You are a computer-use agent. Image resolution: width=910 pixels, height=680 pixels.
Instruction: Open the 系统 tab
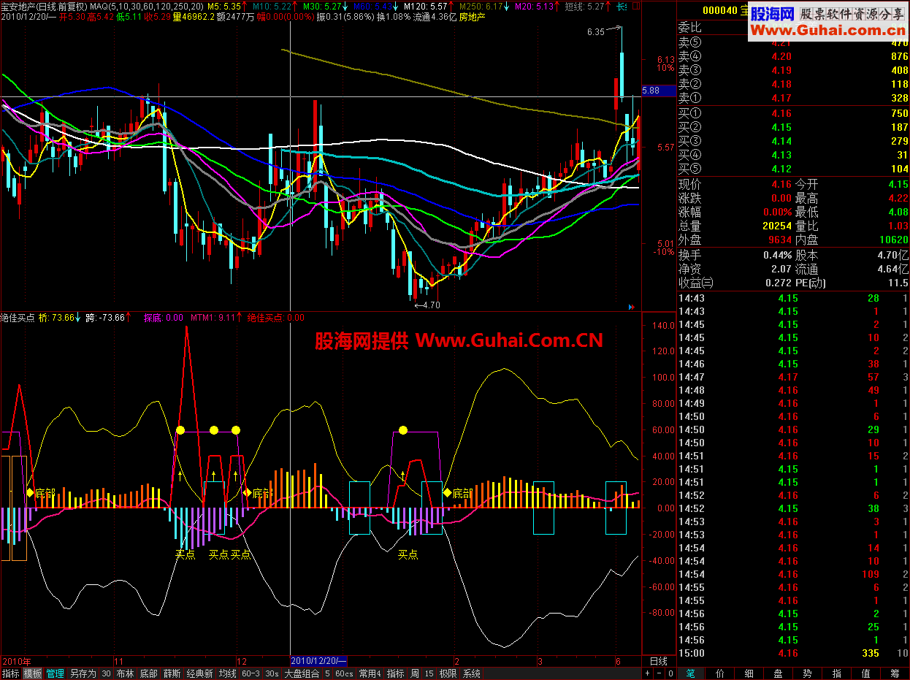472,673
